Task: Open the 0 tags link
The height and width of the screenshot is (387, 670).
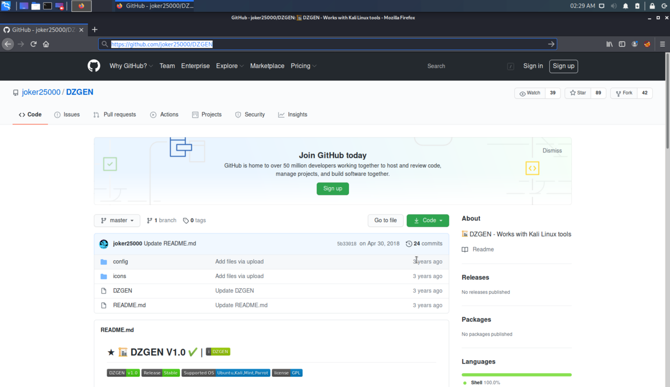Action: [194, 221]
